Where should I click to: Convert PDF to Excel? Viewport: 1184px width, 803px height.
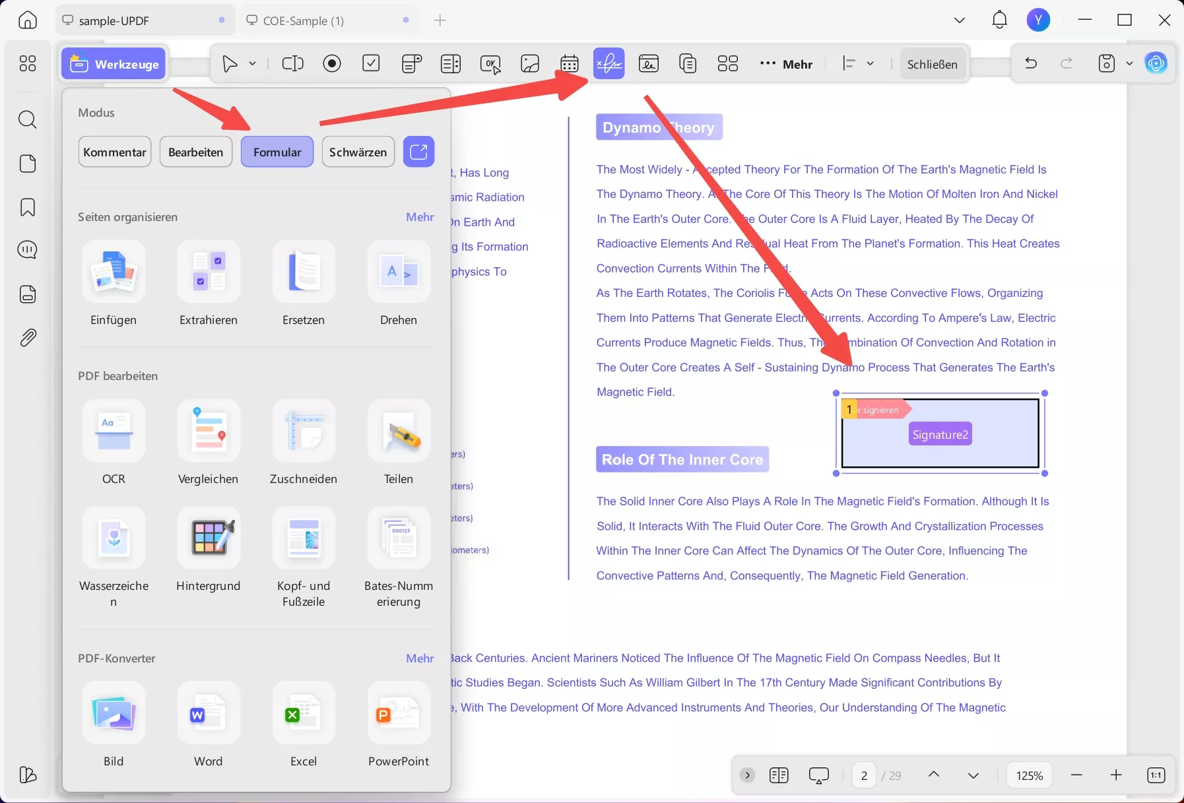(x=304, y=725)
